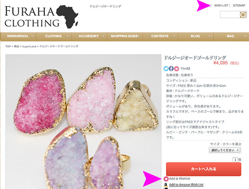The width and height of the screenshot is (249, 189).
Task: Click the magnifier search icon button
Action: point(243,15)
